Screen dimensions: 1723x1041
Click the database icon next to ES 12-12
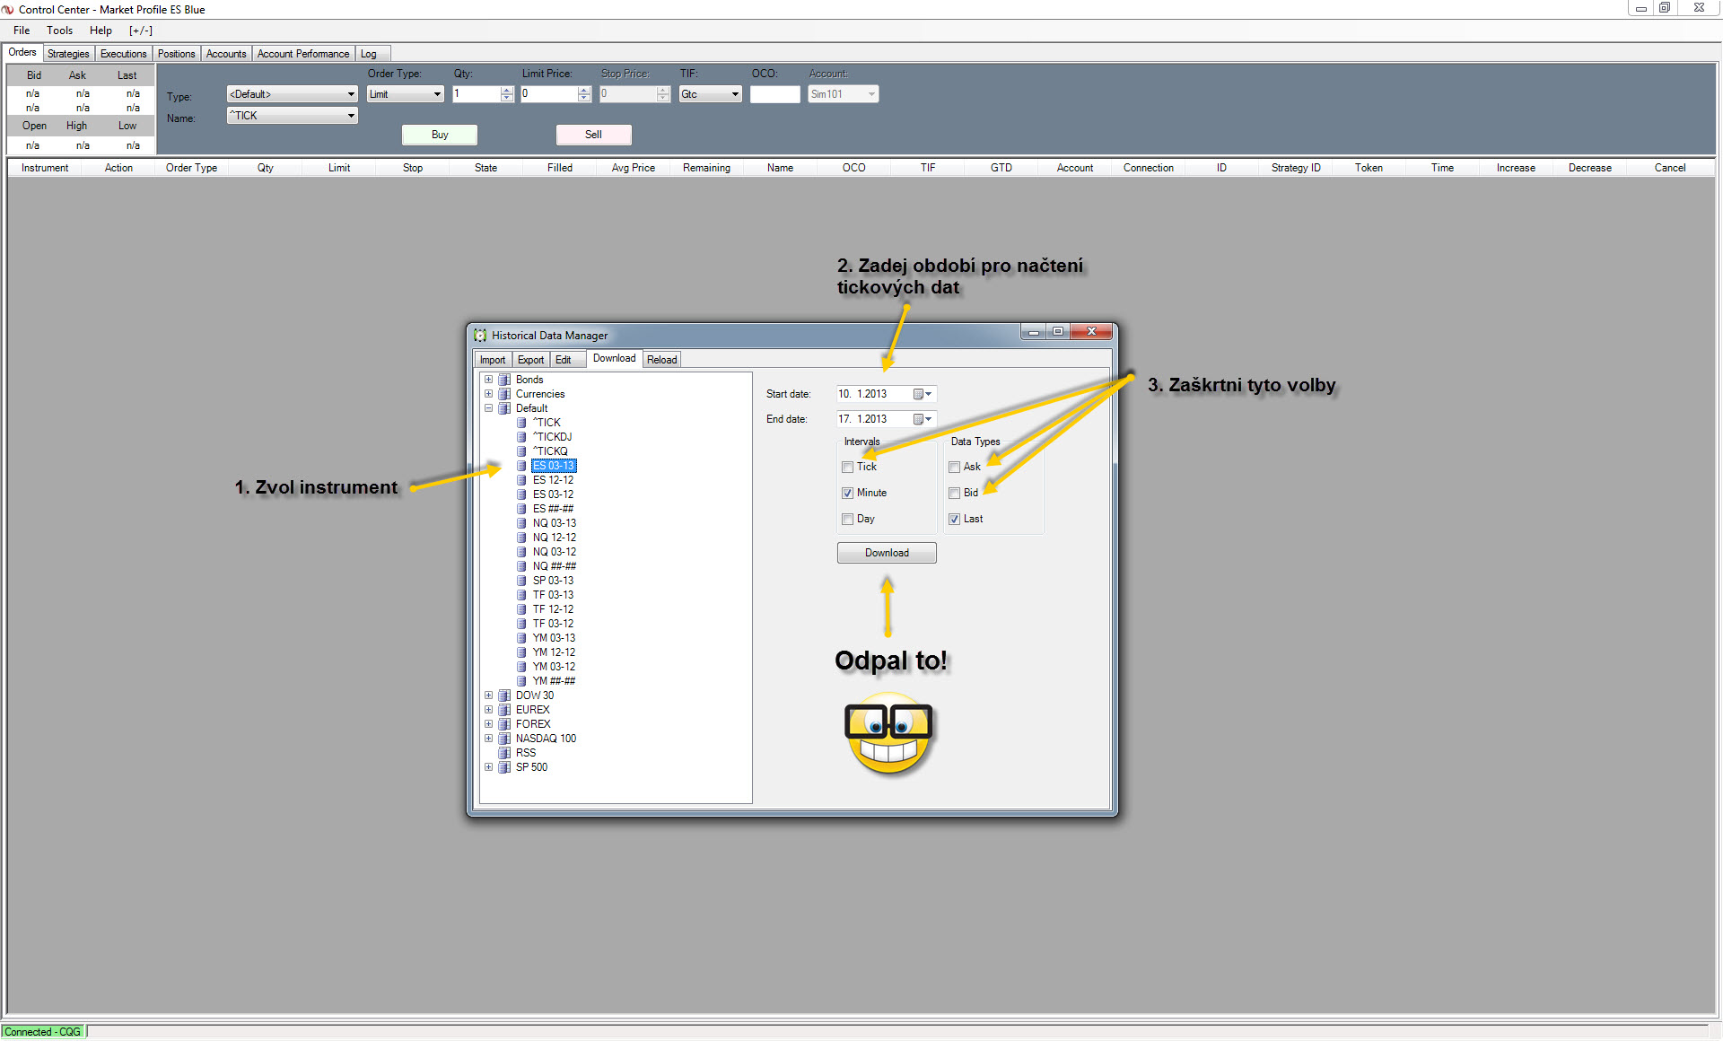point(521,480)
